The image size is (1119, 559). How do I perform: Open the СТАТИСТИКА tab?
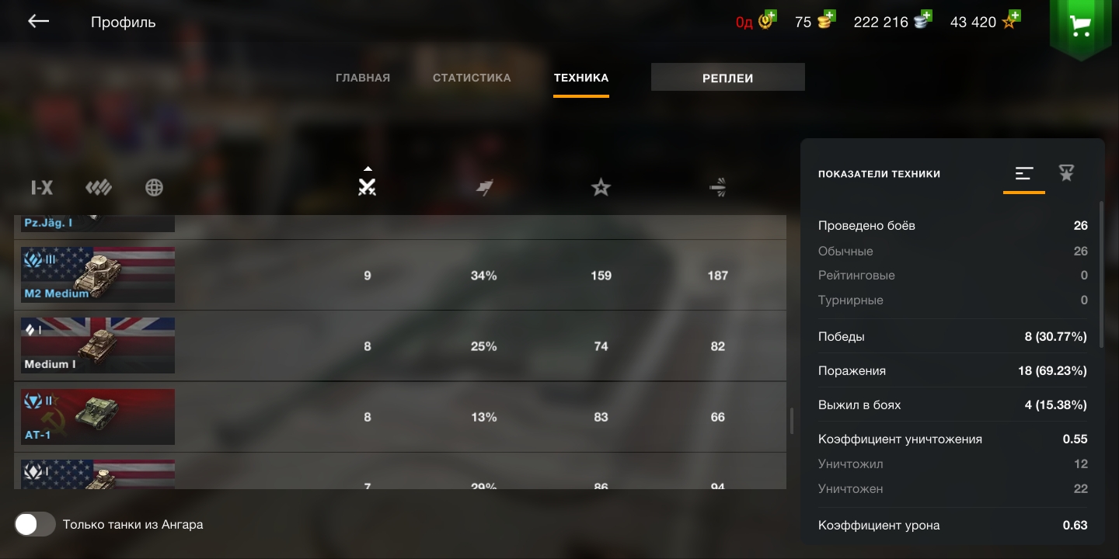coord(472,78)
